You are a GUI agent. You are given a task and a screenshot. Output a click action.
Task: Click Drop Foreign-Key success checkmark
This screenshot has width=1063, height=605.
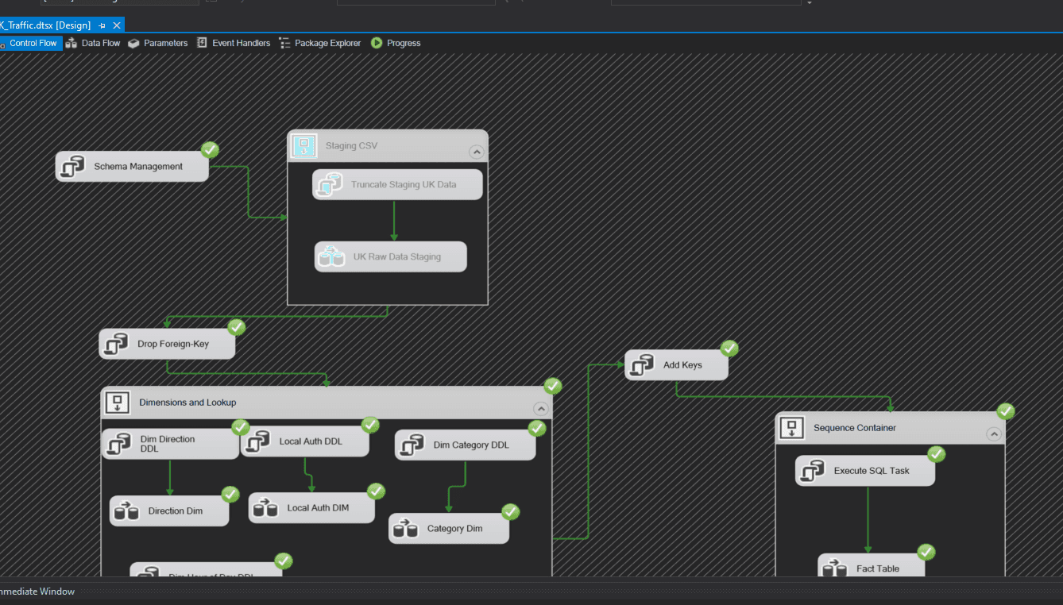point(237,327)
